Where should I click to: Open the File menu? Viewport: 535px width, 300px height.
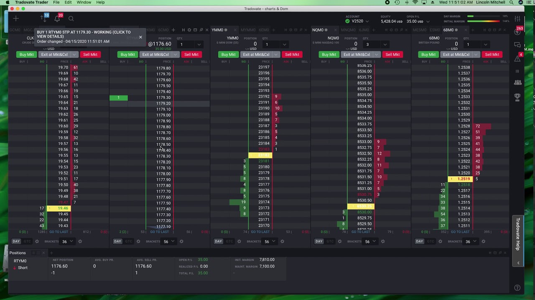click(x=56, y=2)
